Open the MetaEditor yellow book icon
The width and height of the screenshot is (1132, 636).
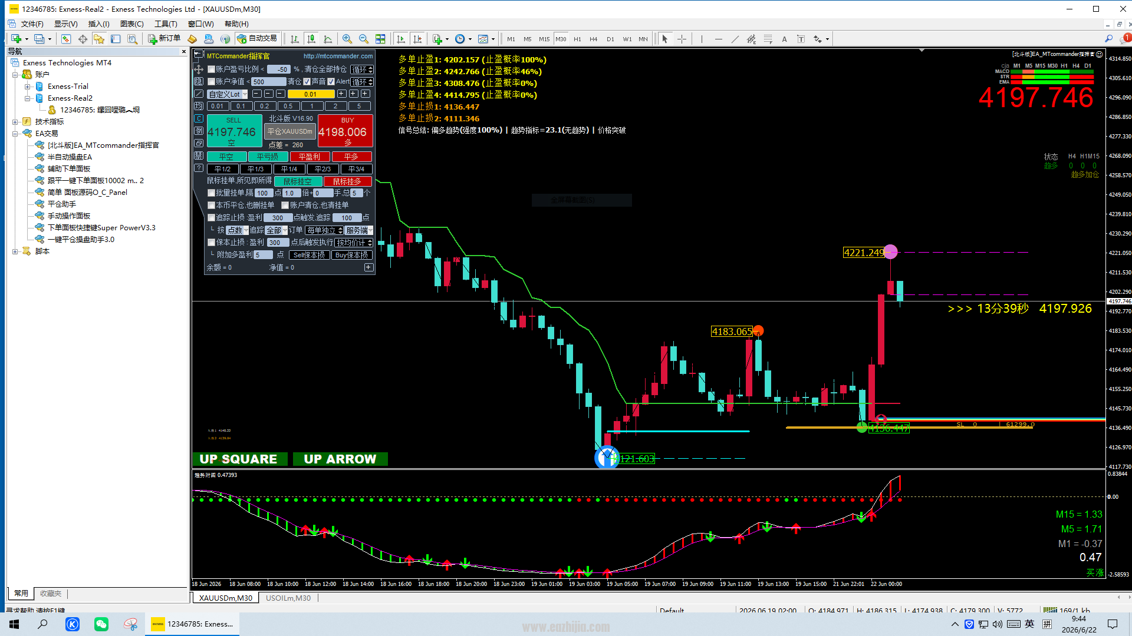pos(192,39)
